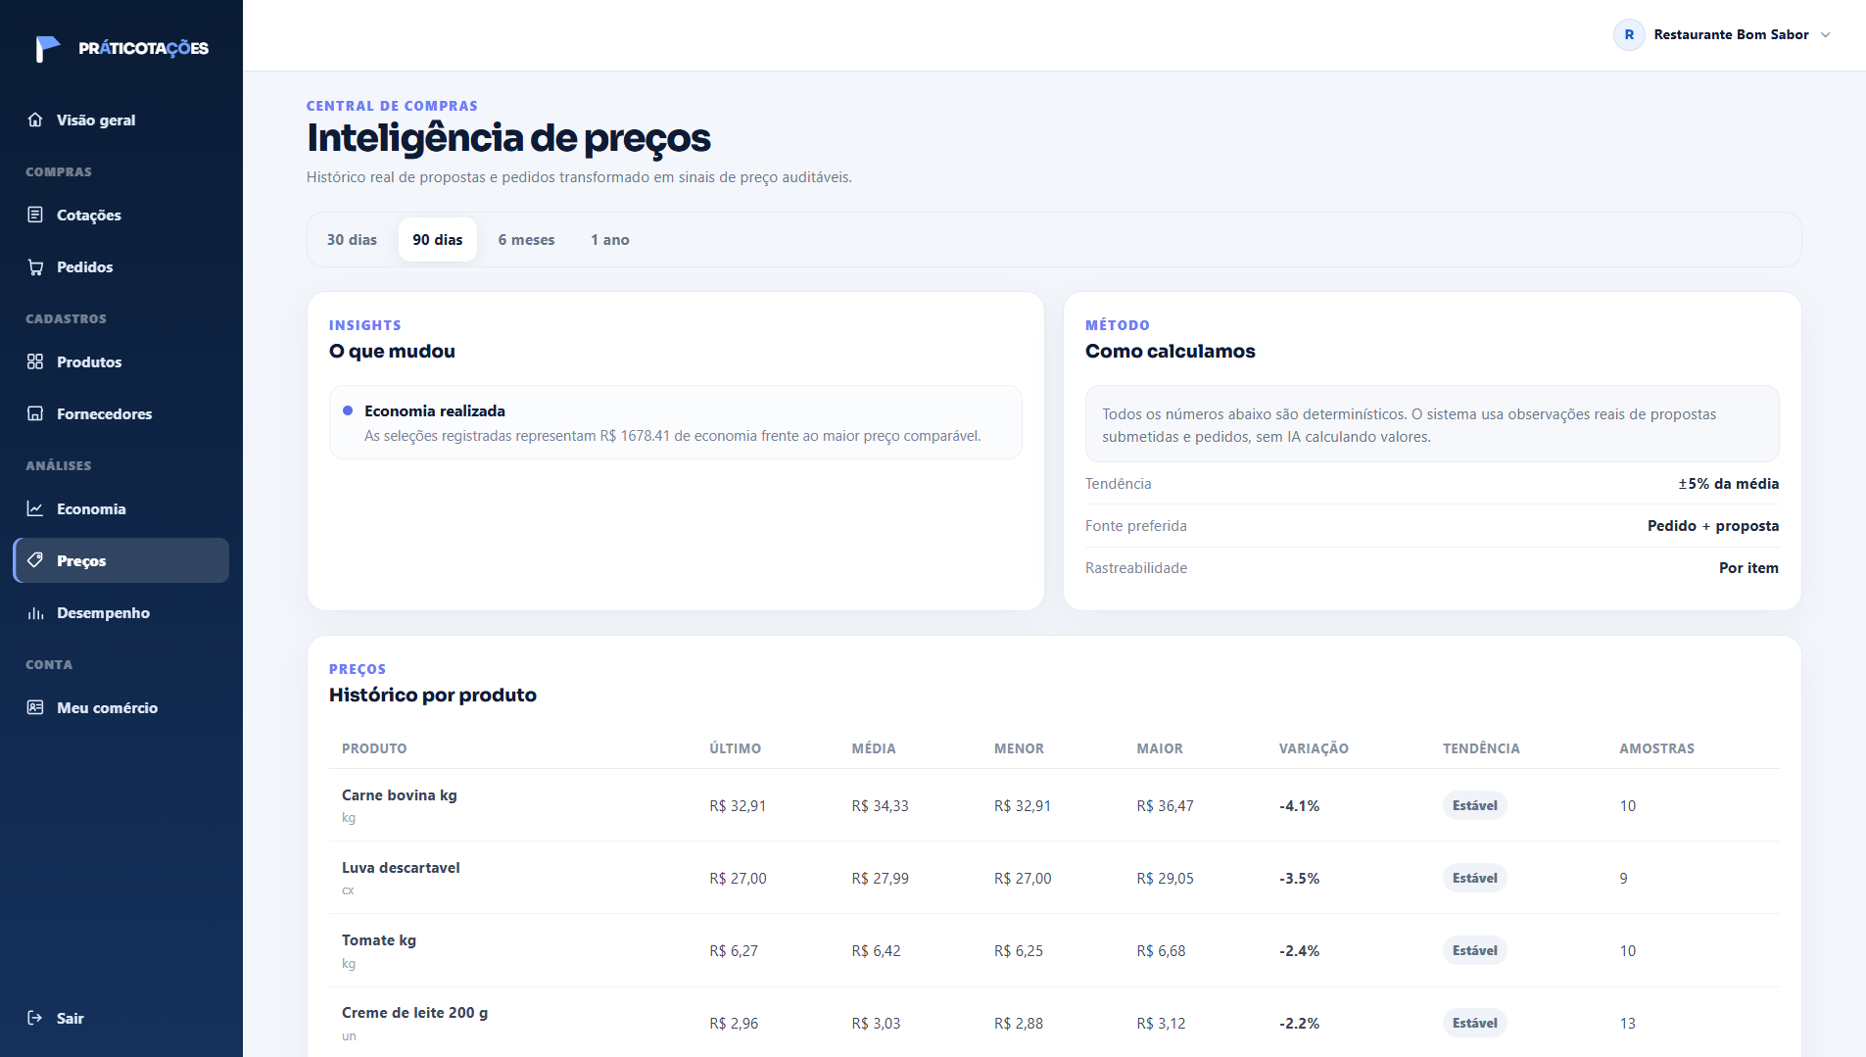Click the Pedidos cart icon
This screenshot has width=1866, height=1057.
coord(35,266)
